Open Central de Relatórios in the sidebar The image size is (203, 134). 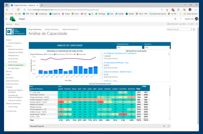pyautogui.click(x=15, y=43)
